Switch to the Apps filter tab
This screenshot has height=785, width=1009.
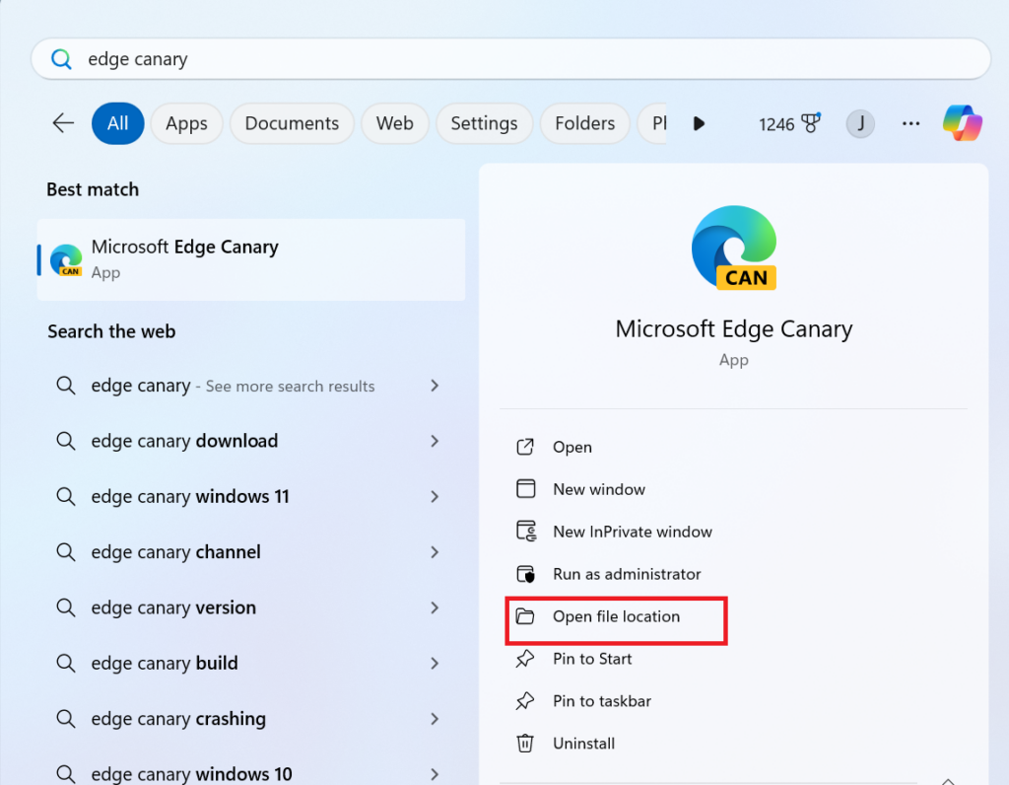pos(186,123)
